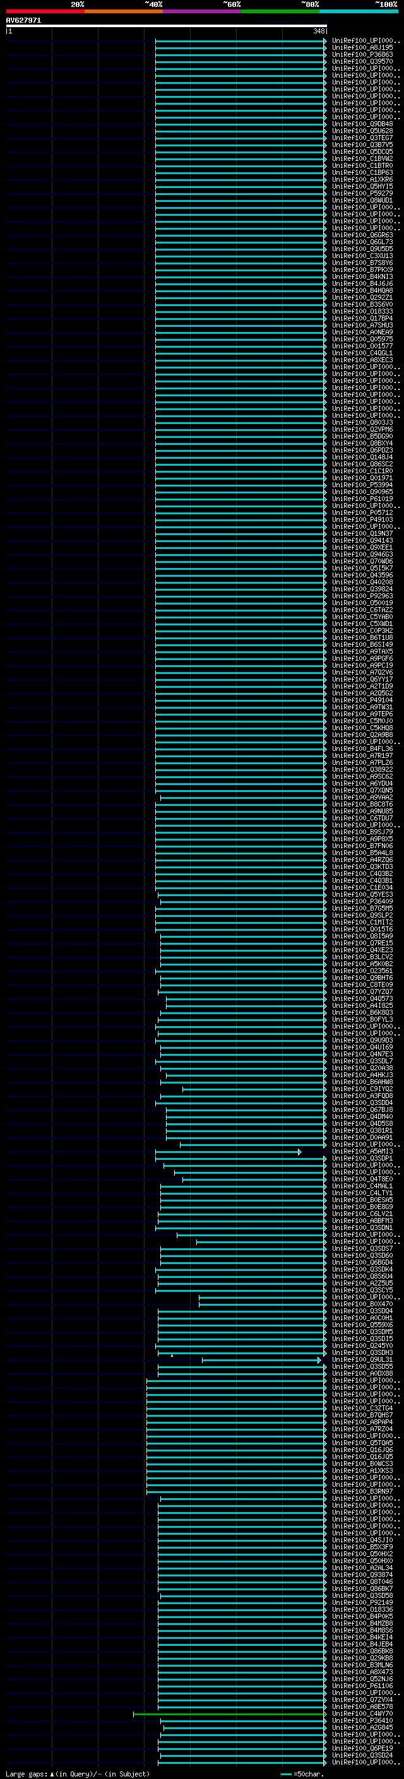Select hit label UniRef100_Q3B7V5
This screenshot has height=1779, width=404.
coord(362,145)
